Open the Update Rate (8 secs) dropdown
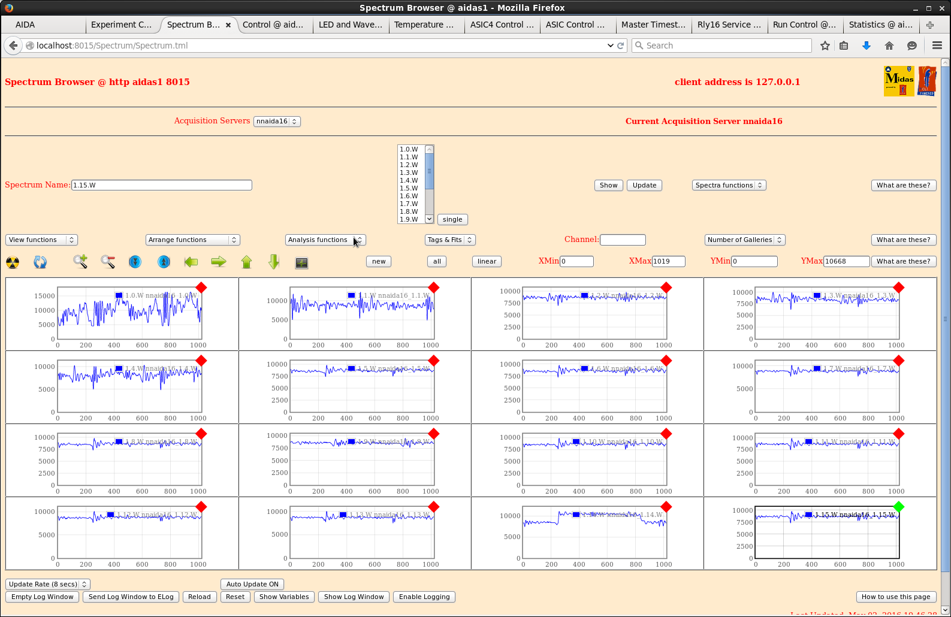The image size is (951, 617). click(x=48, y=584)
